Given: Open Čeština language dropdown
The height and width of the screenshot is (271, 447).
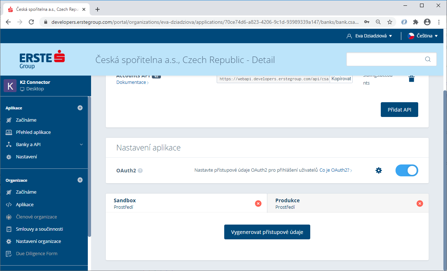Looking at the screenshot, I should point(423,36).
